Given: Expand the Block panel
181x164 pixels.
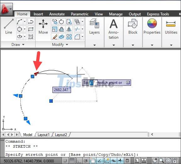Looking at the screenshot, I should [x=133, y=45].
